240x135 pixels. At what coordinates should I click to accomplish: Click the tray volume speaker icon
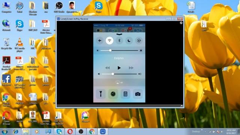pyautogui.click(x=222, y=132)
